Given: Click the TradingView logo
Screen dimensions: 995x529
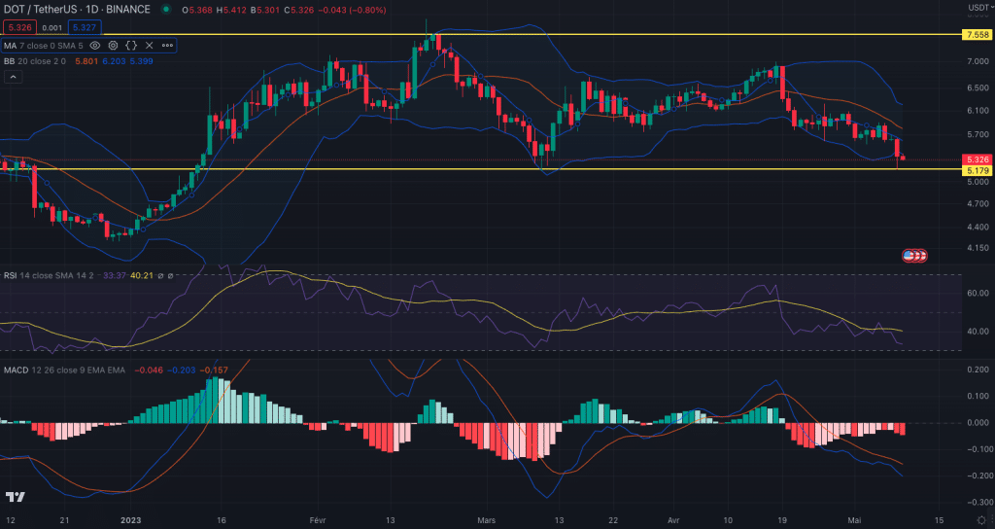Looking at the screenshot, I should [x=15, y=497].
